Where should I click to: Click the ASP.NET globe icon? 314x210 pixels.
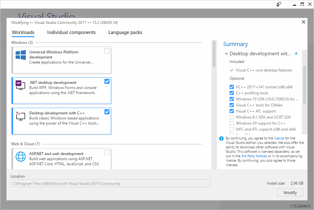point(21,156)
